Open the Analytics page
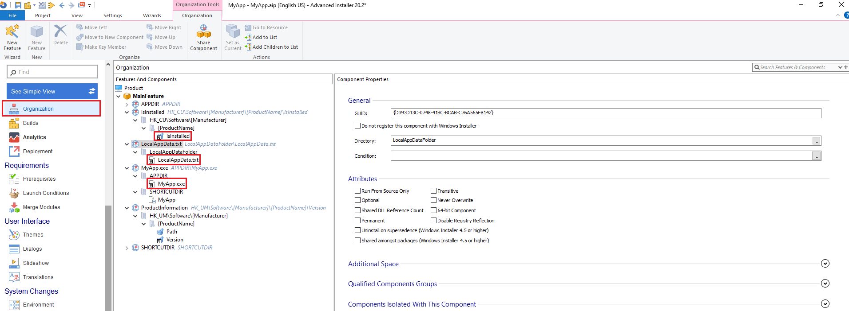This screenshot has width=849, height=311. click(x=34, y=137)
